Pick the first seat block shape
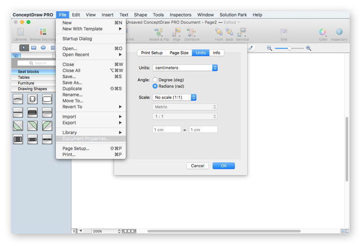The image size is (361, 245). click(18, 99)
